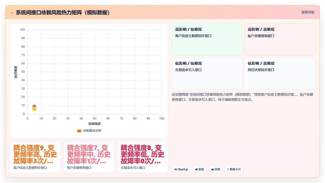Click 账户余额查询接口 label under 耦合强度7
The height and width of the screenshot is (183, 325).
(79, 168)
